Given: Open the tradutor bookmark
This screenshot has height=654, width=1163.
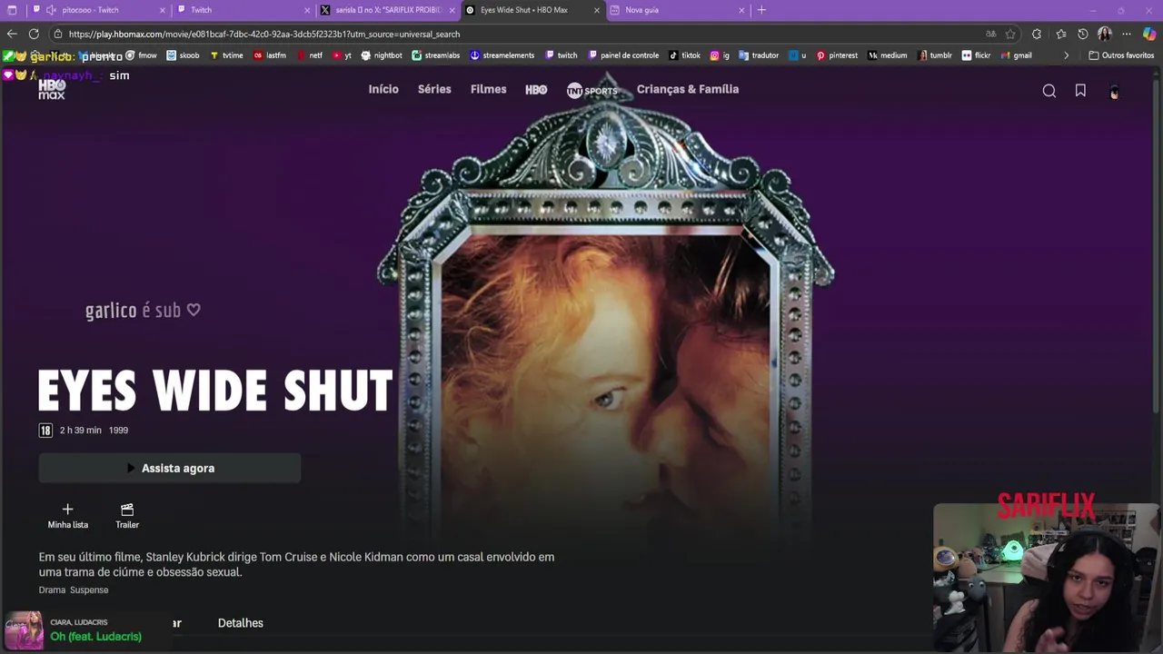Looking at the screenshot, I should [759, 55].
